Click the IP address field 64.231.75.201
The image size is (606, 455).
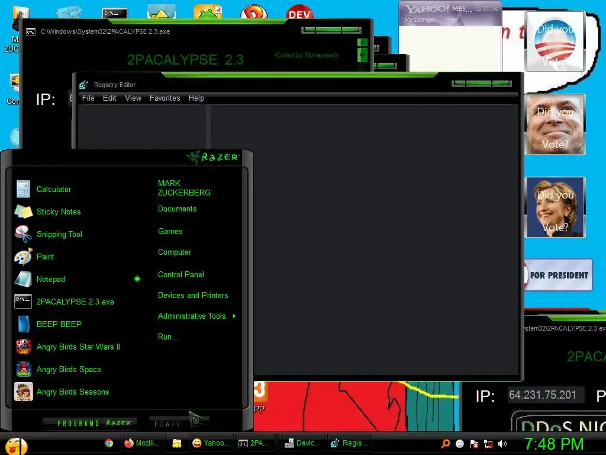pos(545,395)
